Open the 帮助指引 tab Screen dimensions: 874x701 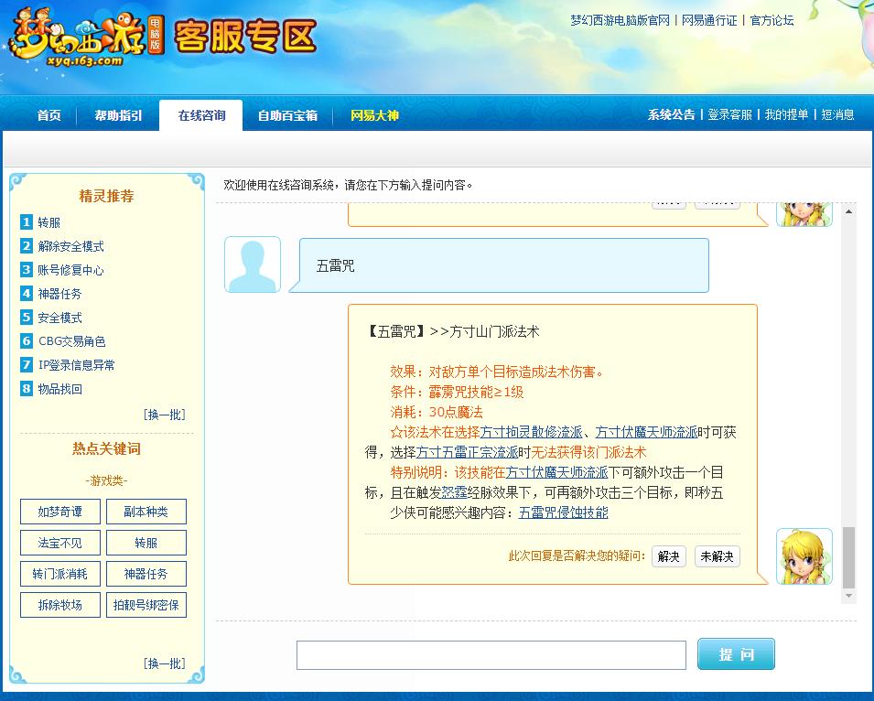[x=118, y=115]
